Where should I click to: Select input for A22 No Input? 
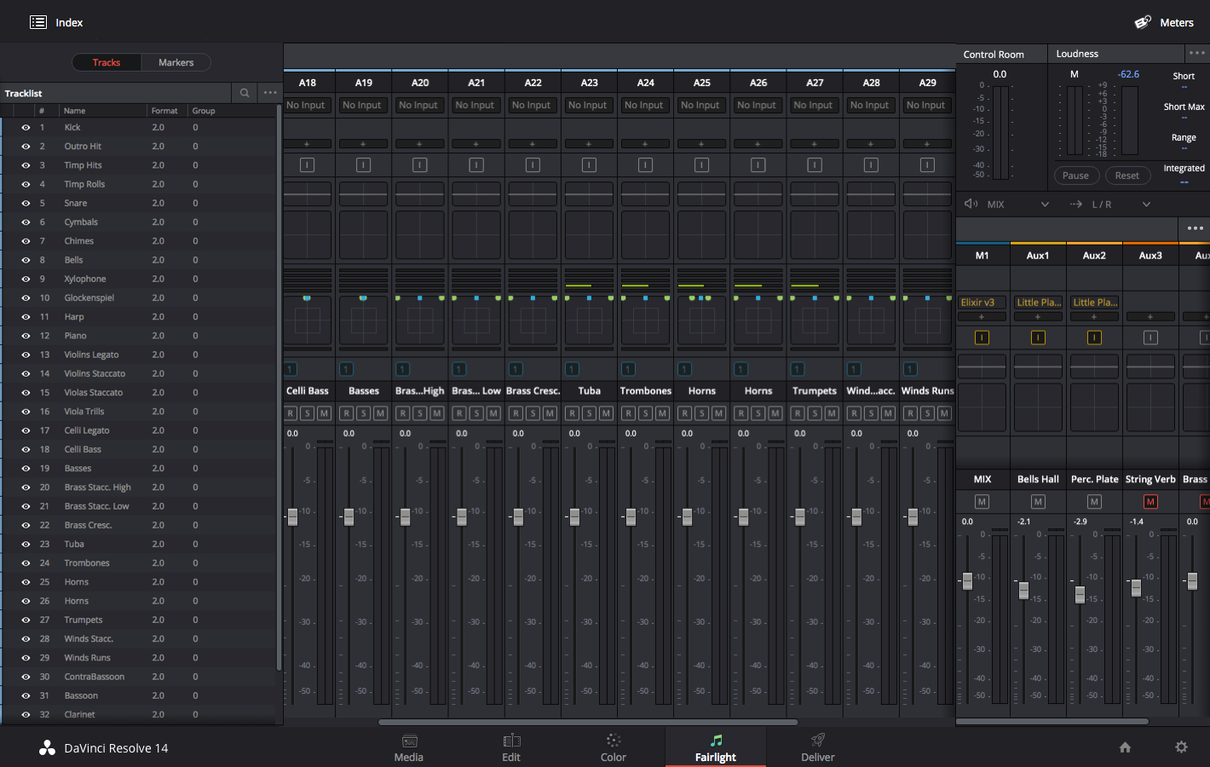pos(532,105)
